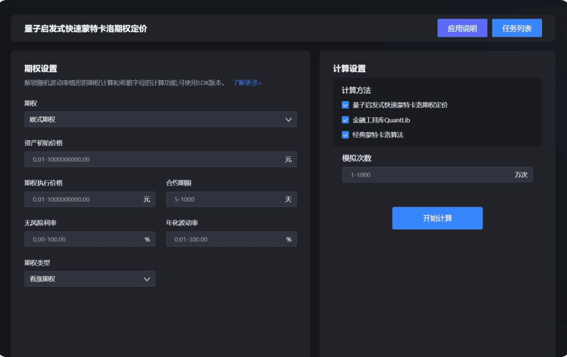The image size is (567, 357).
Task: Click the 年化波动率 label
Action: [x=182, y=223]
